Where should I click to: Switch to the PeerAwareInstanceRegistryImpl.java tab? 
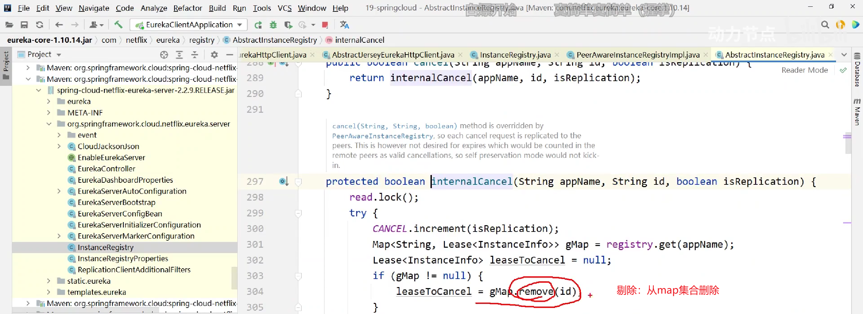point(637,55)
